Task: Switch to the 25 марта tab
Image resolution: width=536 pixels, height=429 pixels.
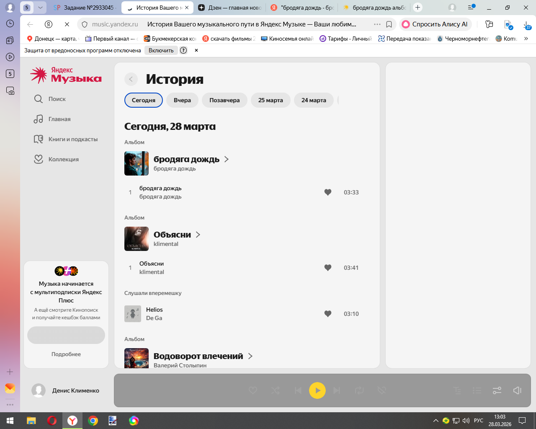Action: click(x=271, y=100)
